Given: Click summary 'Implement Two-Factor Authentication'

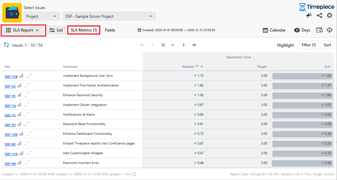Looking at the screenshot, I should 91,85.
